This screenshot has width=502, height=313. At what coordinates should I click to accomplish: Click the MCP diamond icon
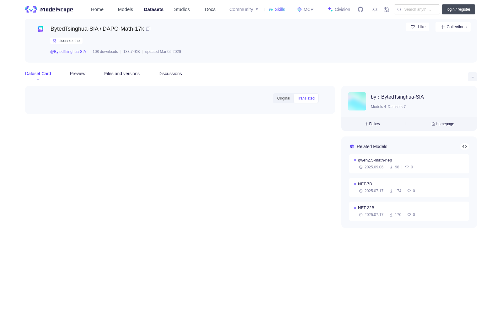299,9
